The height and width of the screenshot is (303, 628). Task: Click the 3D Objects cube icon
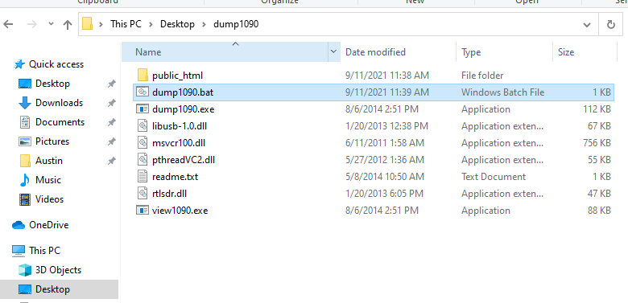[x=25, y=270]
